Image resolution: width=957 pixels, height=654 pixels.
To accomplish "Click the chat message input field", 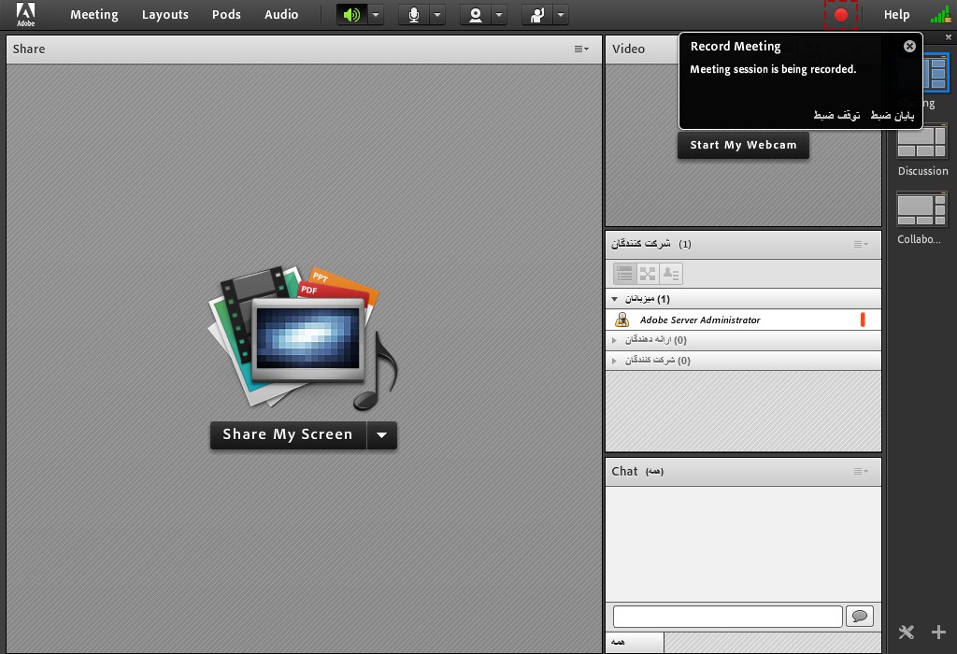I will [x=727, y=617].
